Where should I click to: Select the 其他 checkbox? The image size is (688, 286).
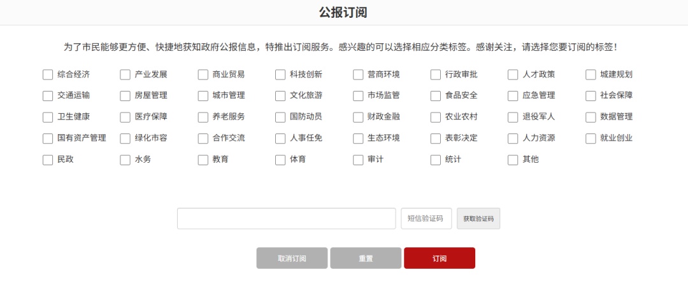(x=513, y=160)
